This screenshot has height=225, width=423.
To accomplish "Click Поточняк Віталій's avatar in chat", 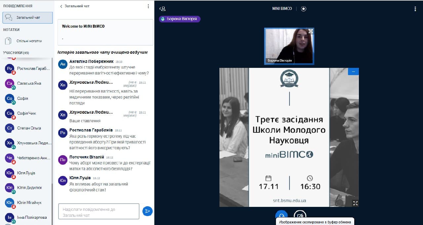I will coord(62,160).
